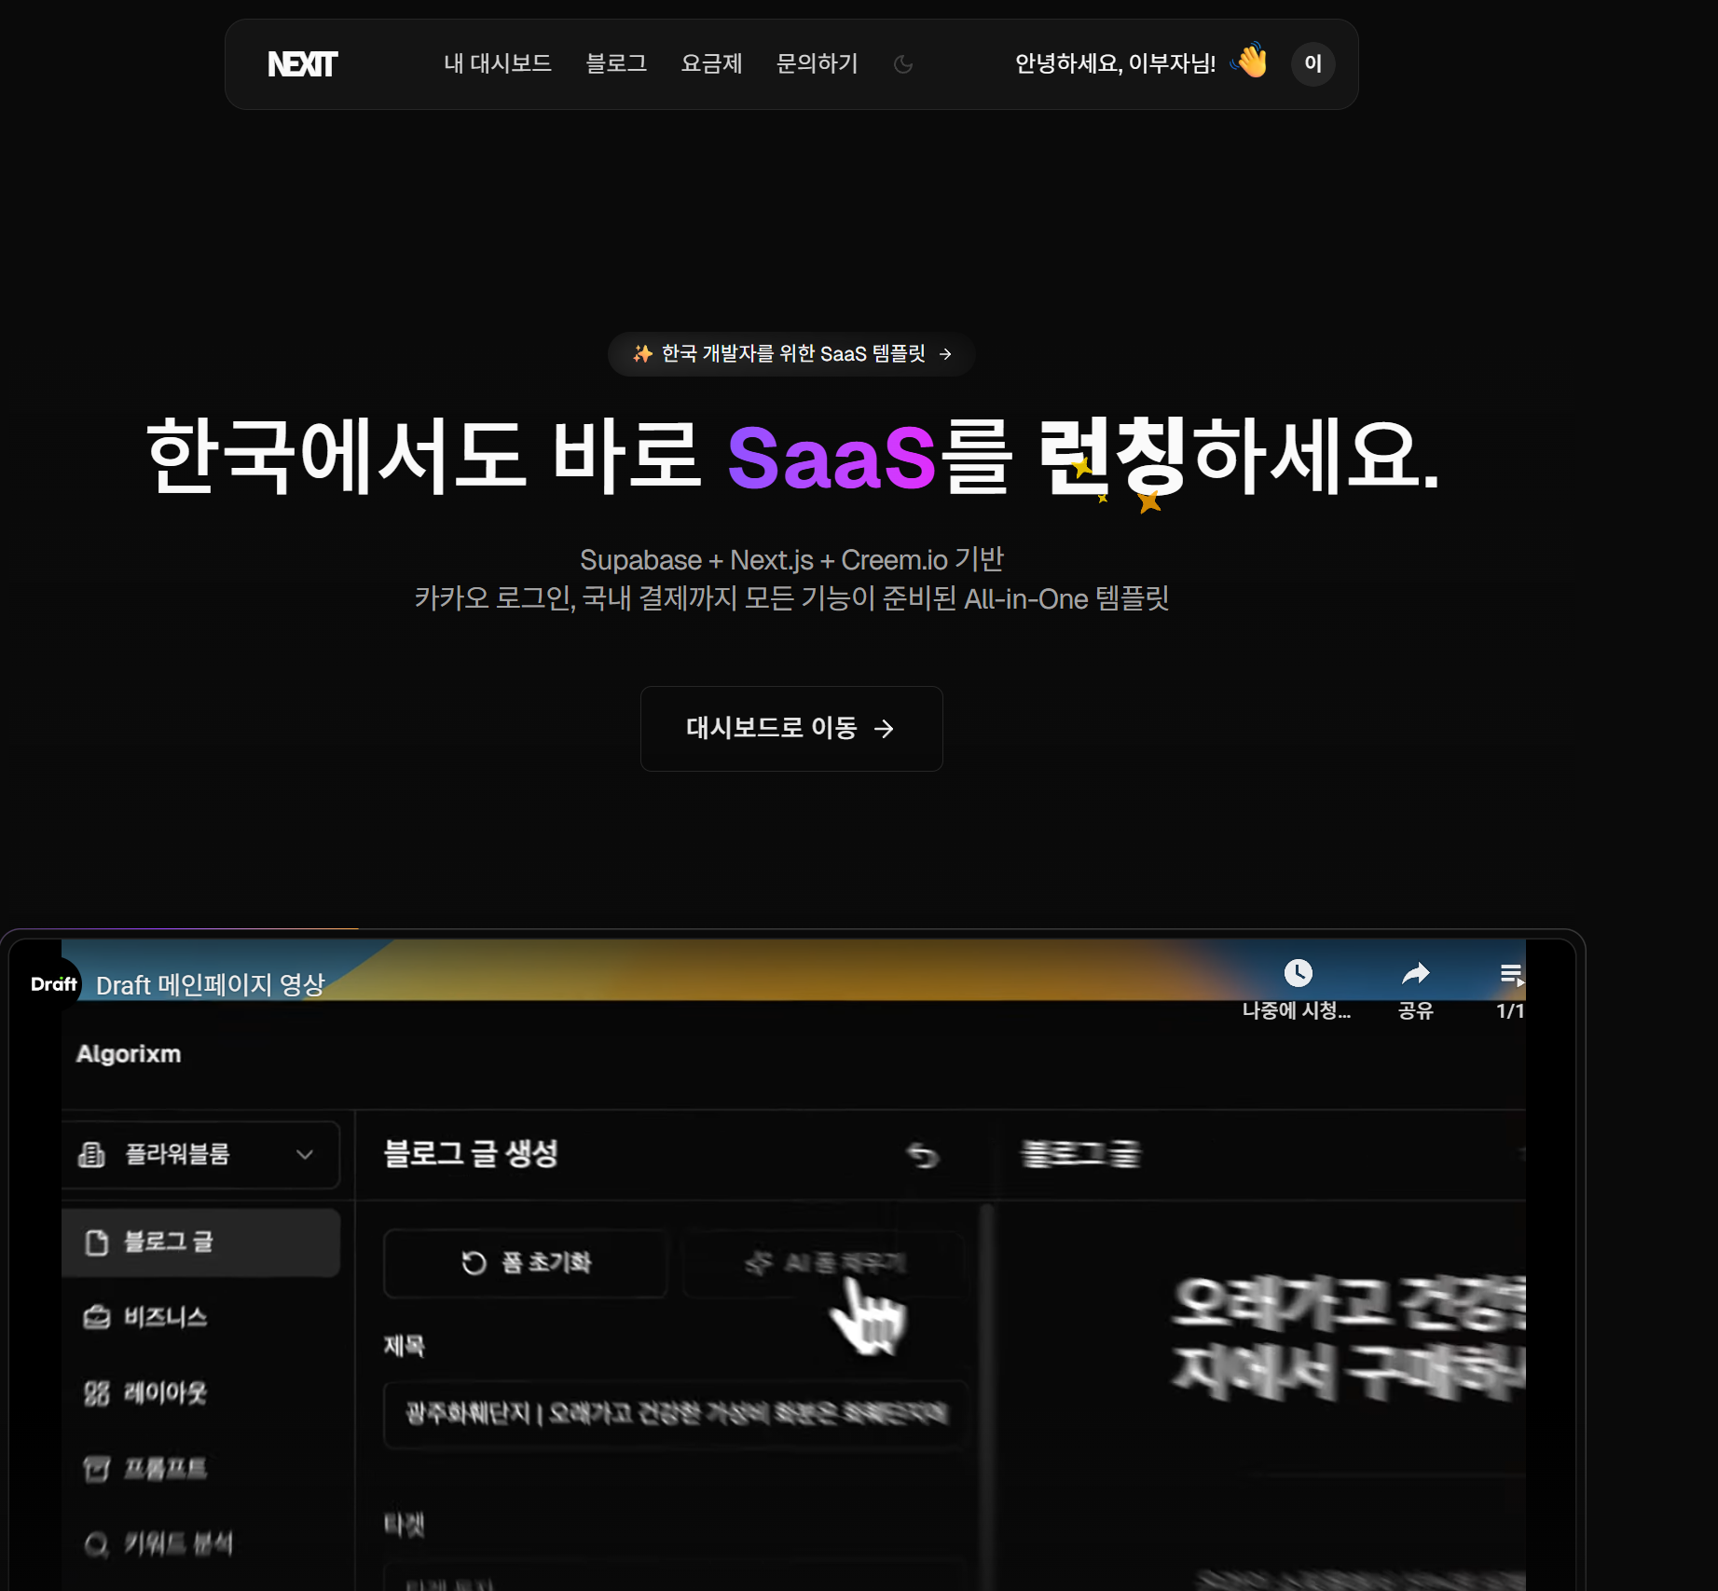This screenshot has height=1591, width=1718.
Task: Click the 키워드 분석 magnifier icon
Action: pos(96,1543)
